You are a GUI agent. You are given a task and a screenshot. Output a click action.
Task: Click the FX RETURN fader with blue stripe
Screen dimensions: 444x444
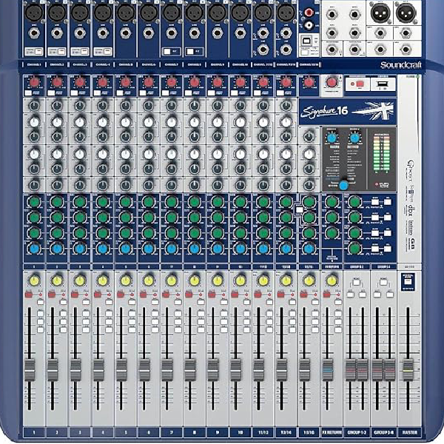tap(328, 370)
